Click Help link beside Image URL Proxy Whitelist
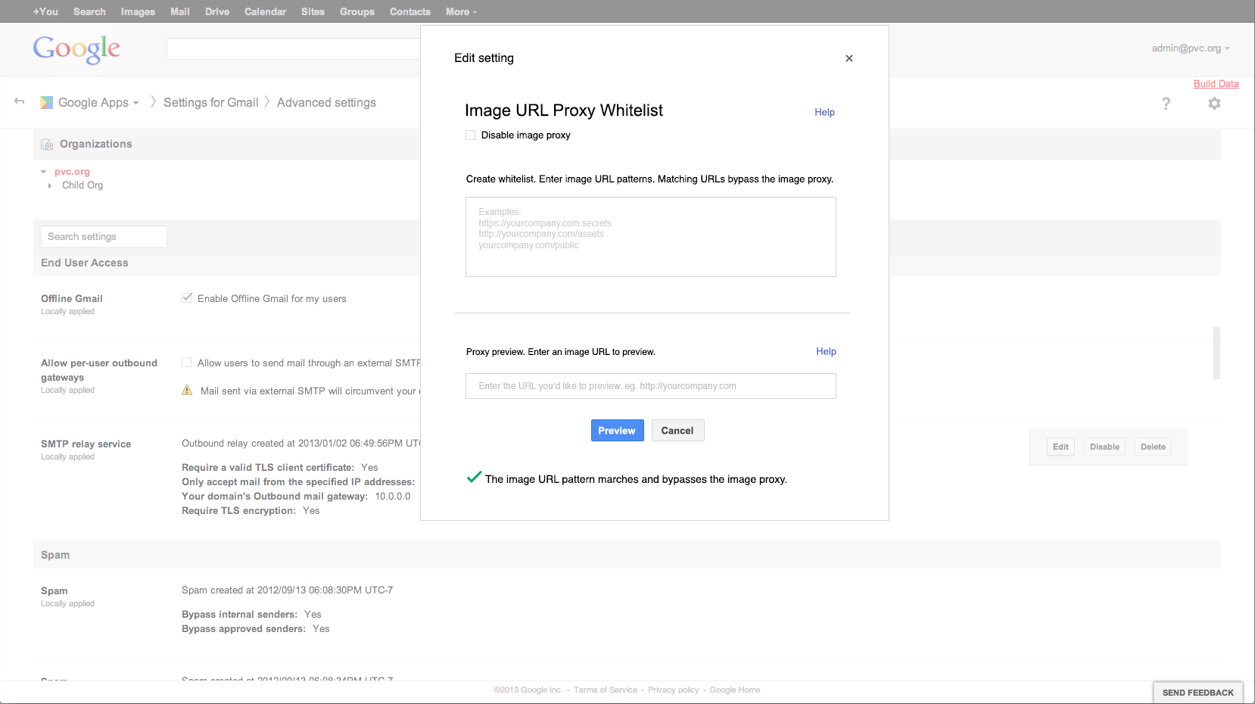 [824, 112]
